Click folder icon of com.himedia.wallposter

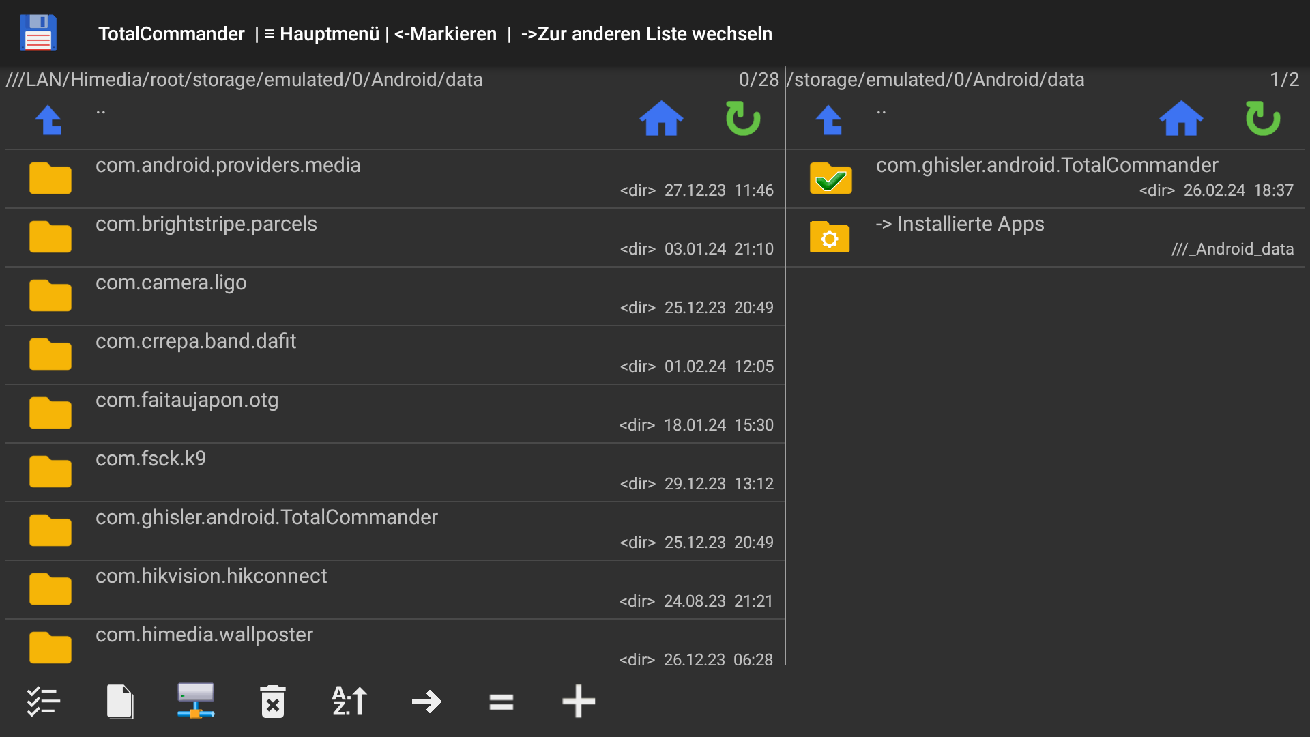coord(50,648)
